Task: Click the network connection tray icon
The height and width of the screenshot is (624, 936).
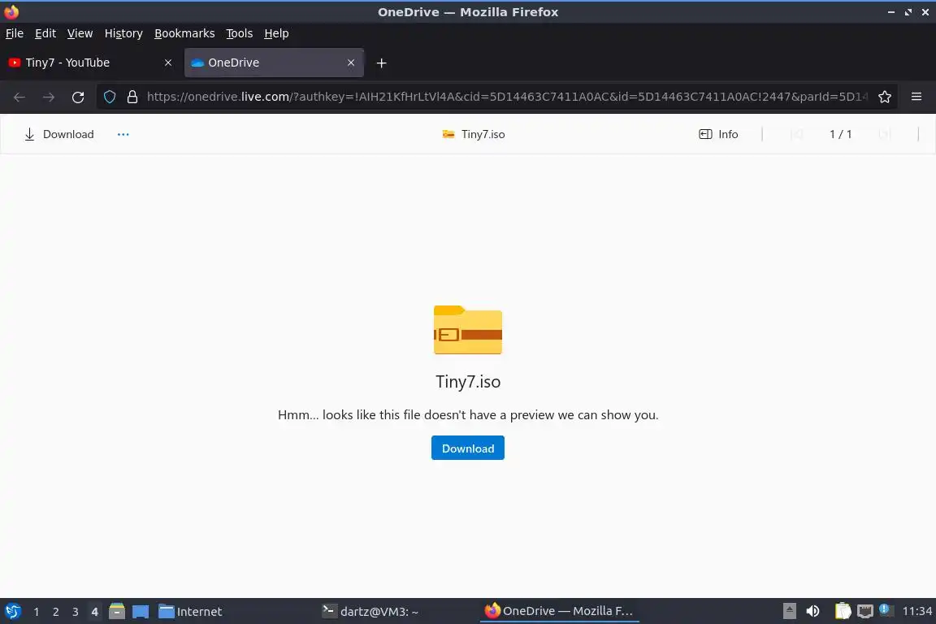Action: 865,611
